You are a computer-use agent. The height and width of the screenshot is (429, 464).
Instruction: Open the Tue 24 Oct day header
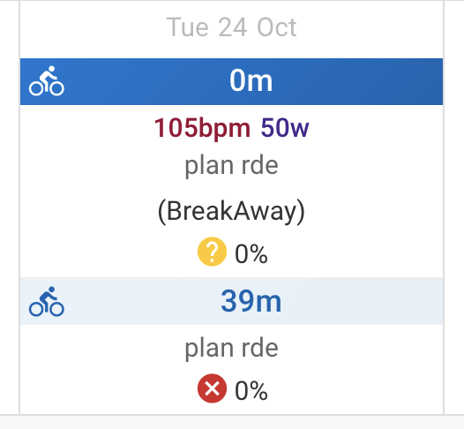[x=231, y=27]
